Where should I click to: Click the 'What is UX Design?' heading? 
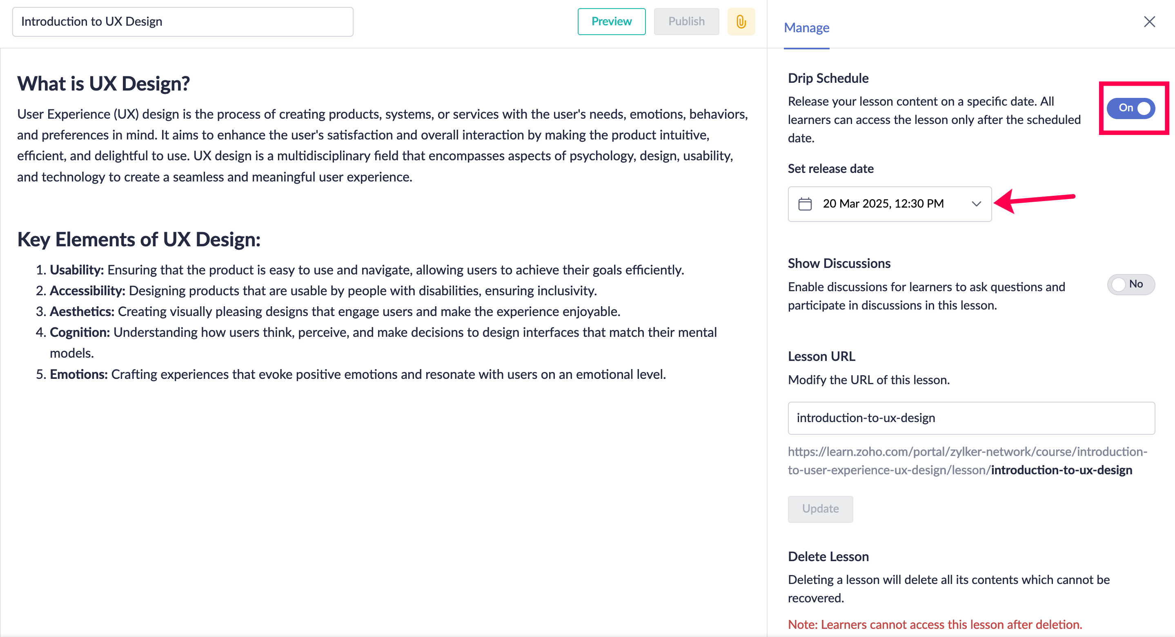pyautogui.click(x=103, y=83)
